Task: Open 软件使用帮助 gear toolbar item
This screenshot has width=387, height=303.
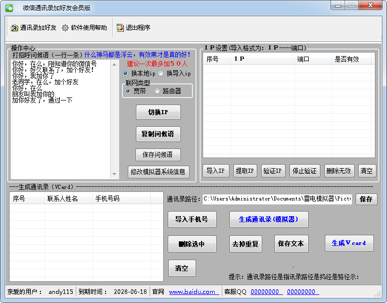Action: (x=84, y=28)
